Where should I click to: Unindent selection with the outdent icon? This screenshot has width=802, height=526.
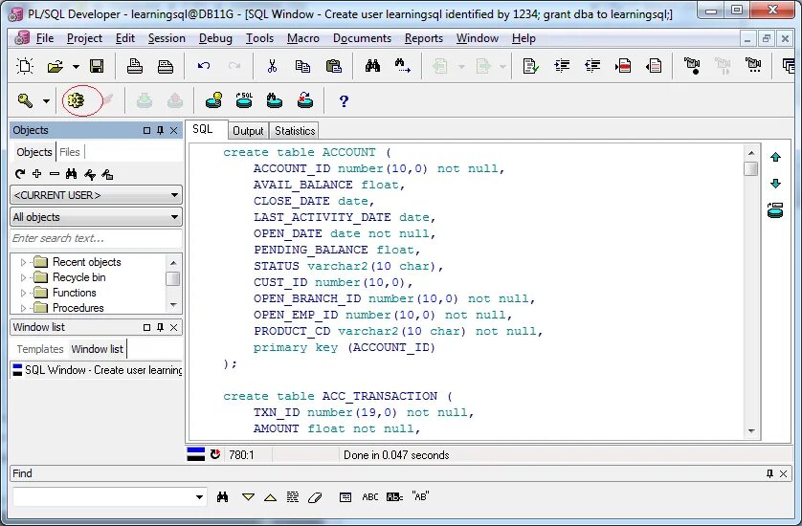592,65
